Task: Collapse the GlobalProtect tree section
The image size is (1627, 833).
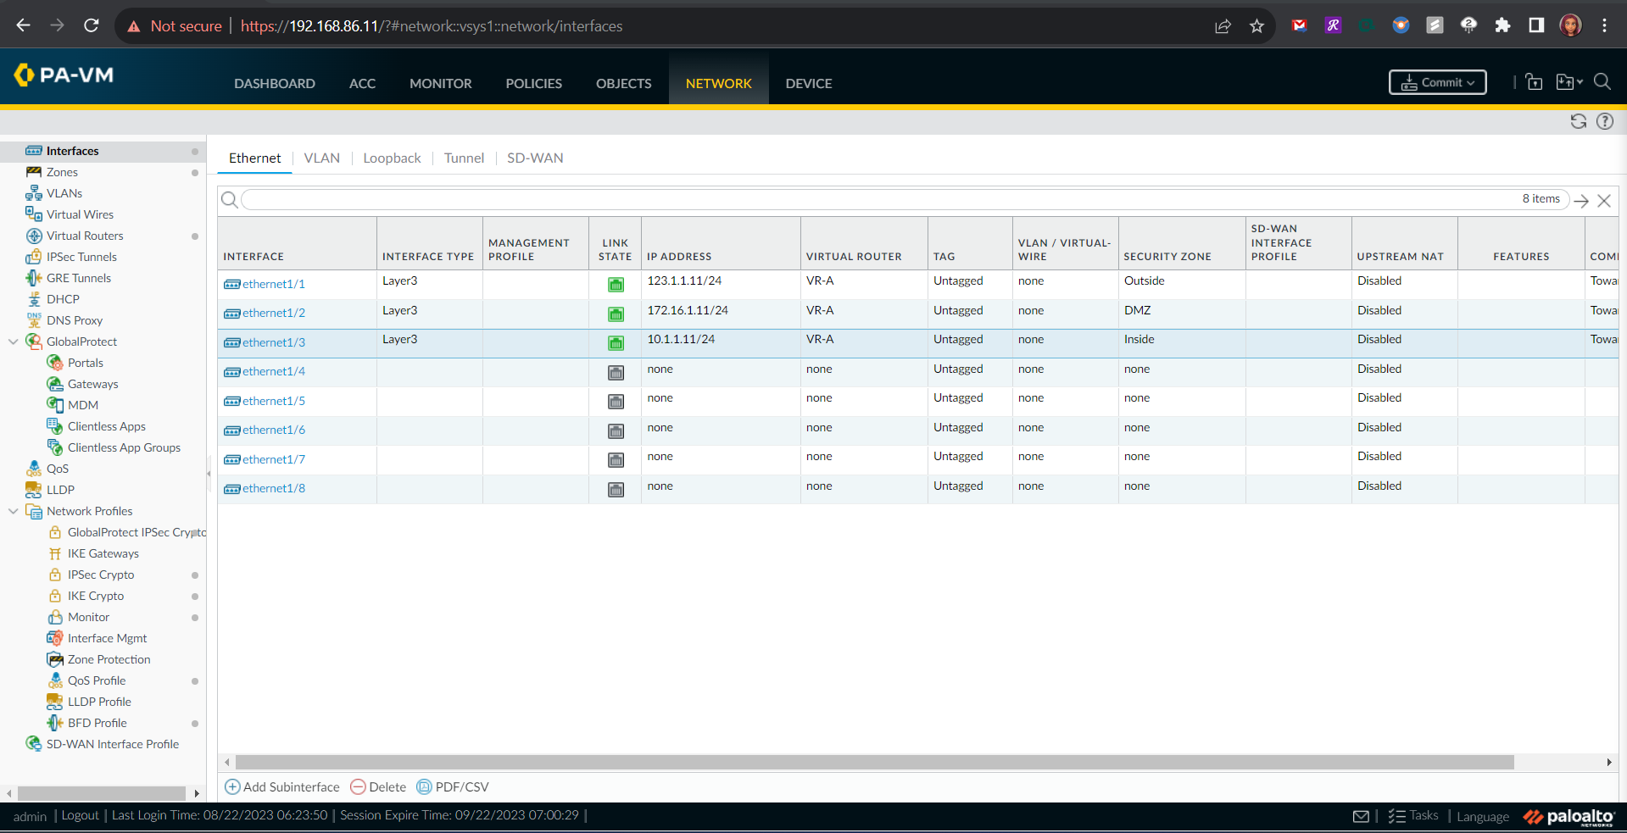Action: (x=12, y=342)
